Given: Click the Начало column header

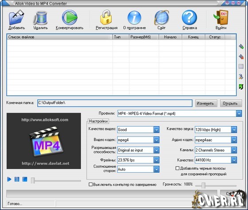Looking at the screenshot, I should coord(170,37).
